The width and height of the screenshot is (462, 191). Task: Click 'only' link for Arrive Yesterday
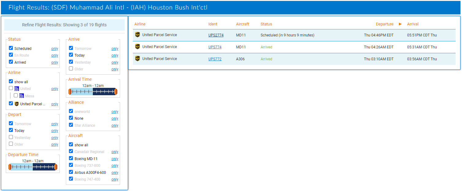[x=115, y=62]
